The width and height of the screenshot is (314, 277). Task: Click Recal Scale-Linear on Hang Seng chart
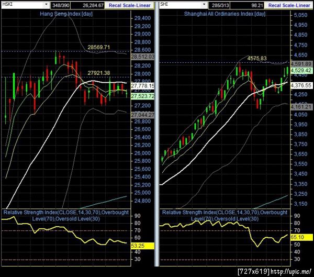[130, 5]
